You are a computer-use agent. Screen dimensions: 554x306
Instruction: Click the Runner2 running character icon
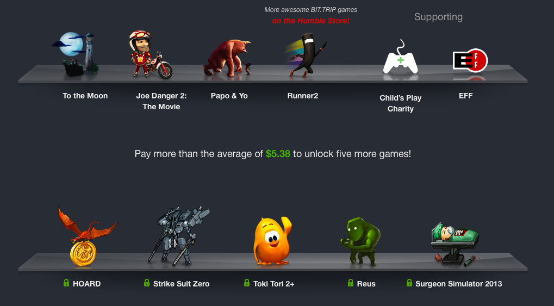click(x=305, y=55)
